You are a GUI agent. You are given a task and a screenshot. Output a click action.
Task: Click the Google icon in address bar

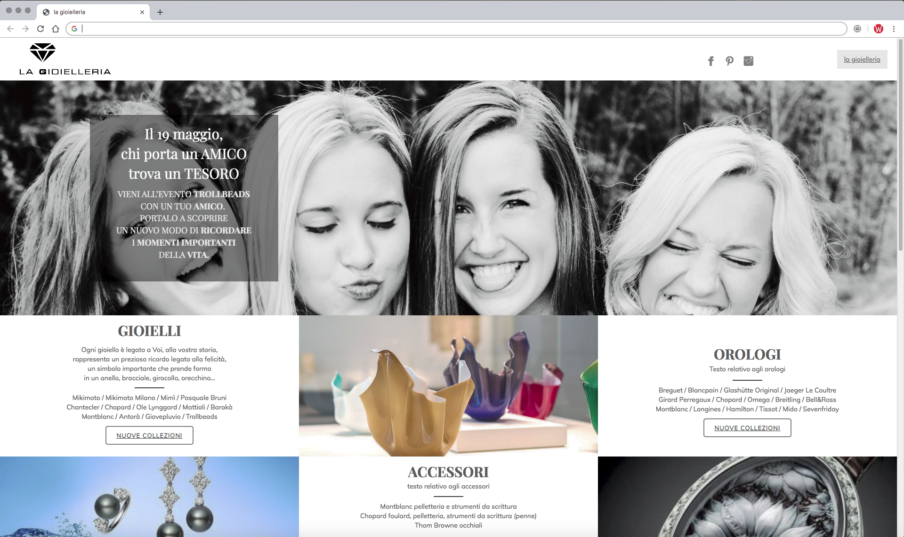(x=74, y=29)
